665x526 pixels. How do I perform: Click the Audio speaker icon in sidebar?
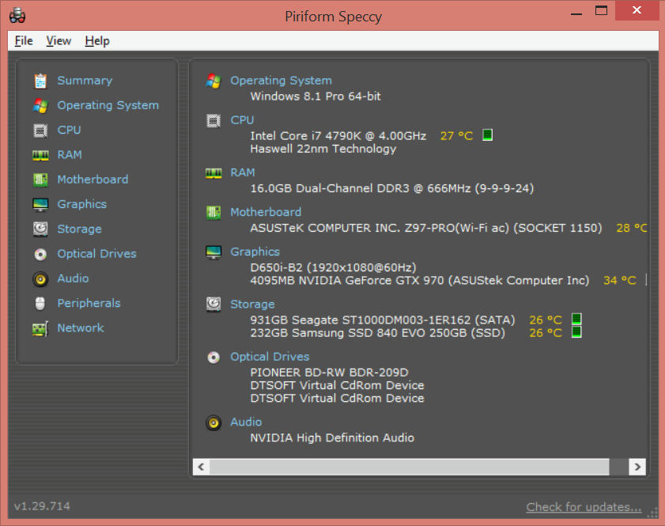pos(40,278)
